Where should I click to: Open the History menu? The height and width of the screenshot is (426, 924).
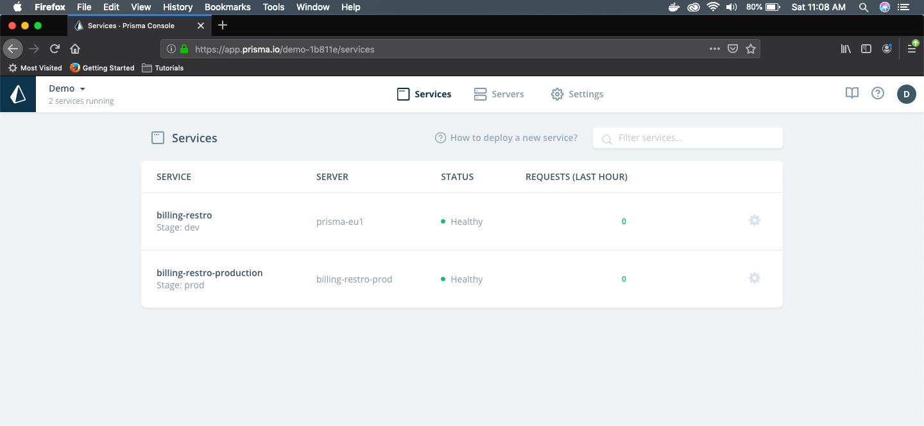(x=178, y=7)
